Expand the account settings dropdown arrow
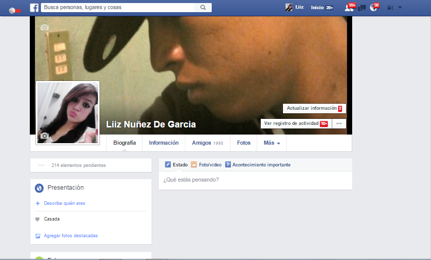Image resolution: width=431 pixels, height=260 pixels. click(x=400, y=8)
